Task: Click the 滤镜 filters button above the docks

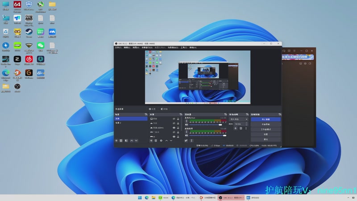Action: click(x=164, y=109)
